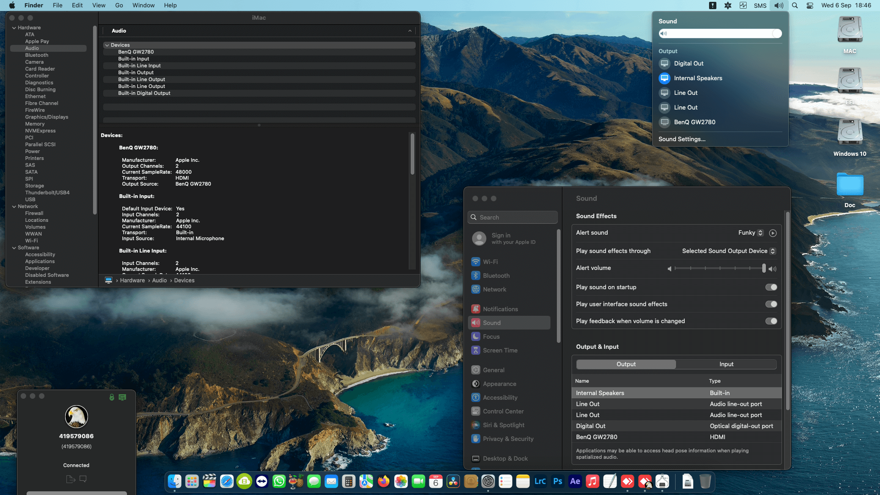Toggle Play feedback when volume is changed
This screenshot has width=880, height=495.
771,321
